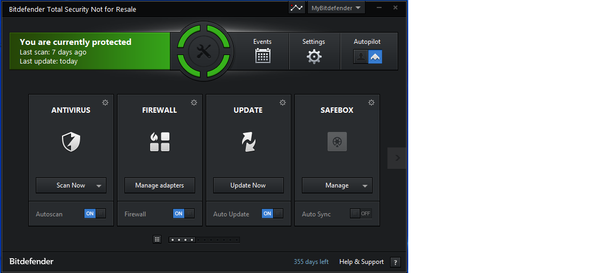Click the central tools wrench icon
Screen dimensions: 598x273
pyautogui.click(x=204, y=51)
